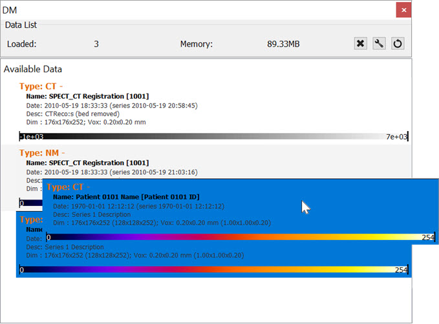
Task: Click the color bar in the floating blue panel
Action: [x=241, y=238]
